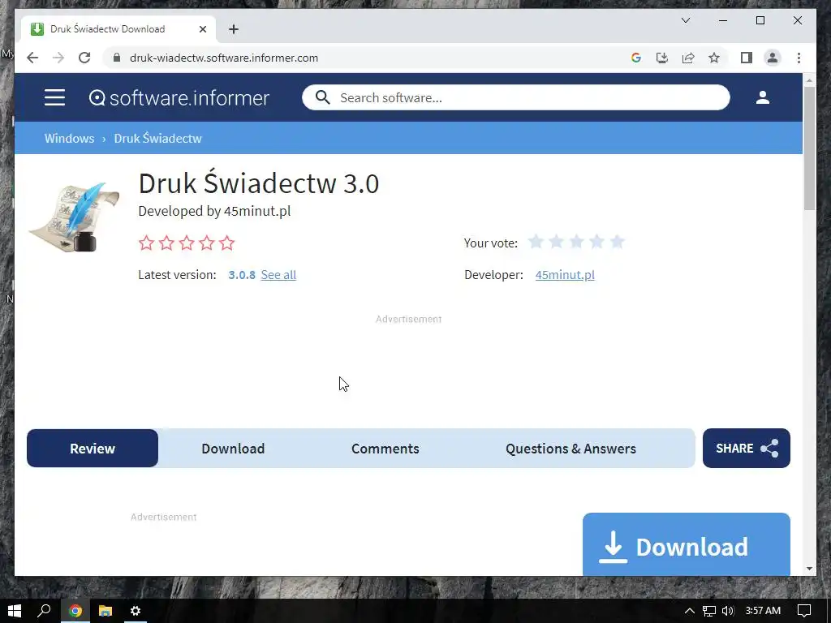
Task: Open the notification center
Action: point(804,611)
